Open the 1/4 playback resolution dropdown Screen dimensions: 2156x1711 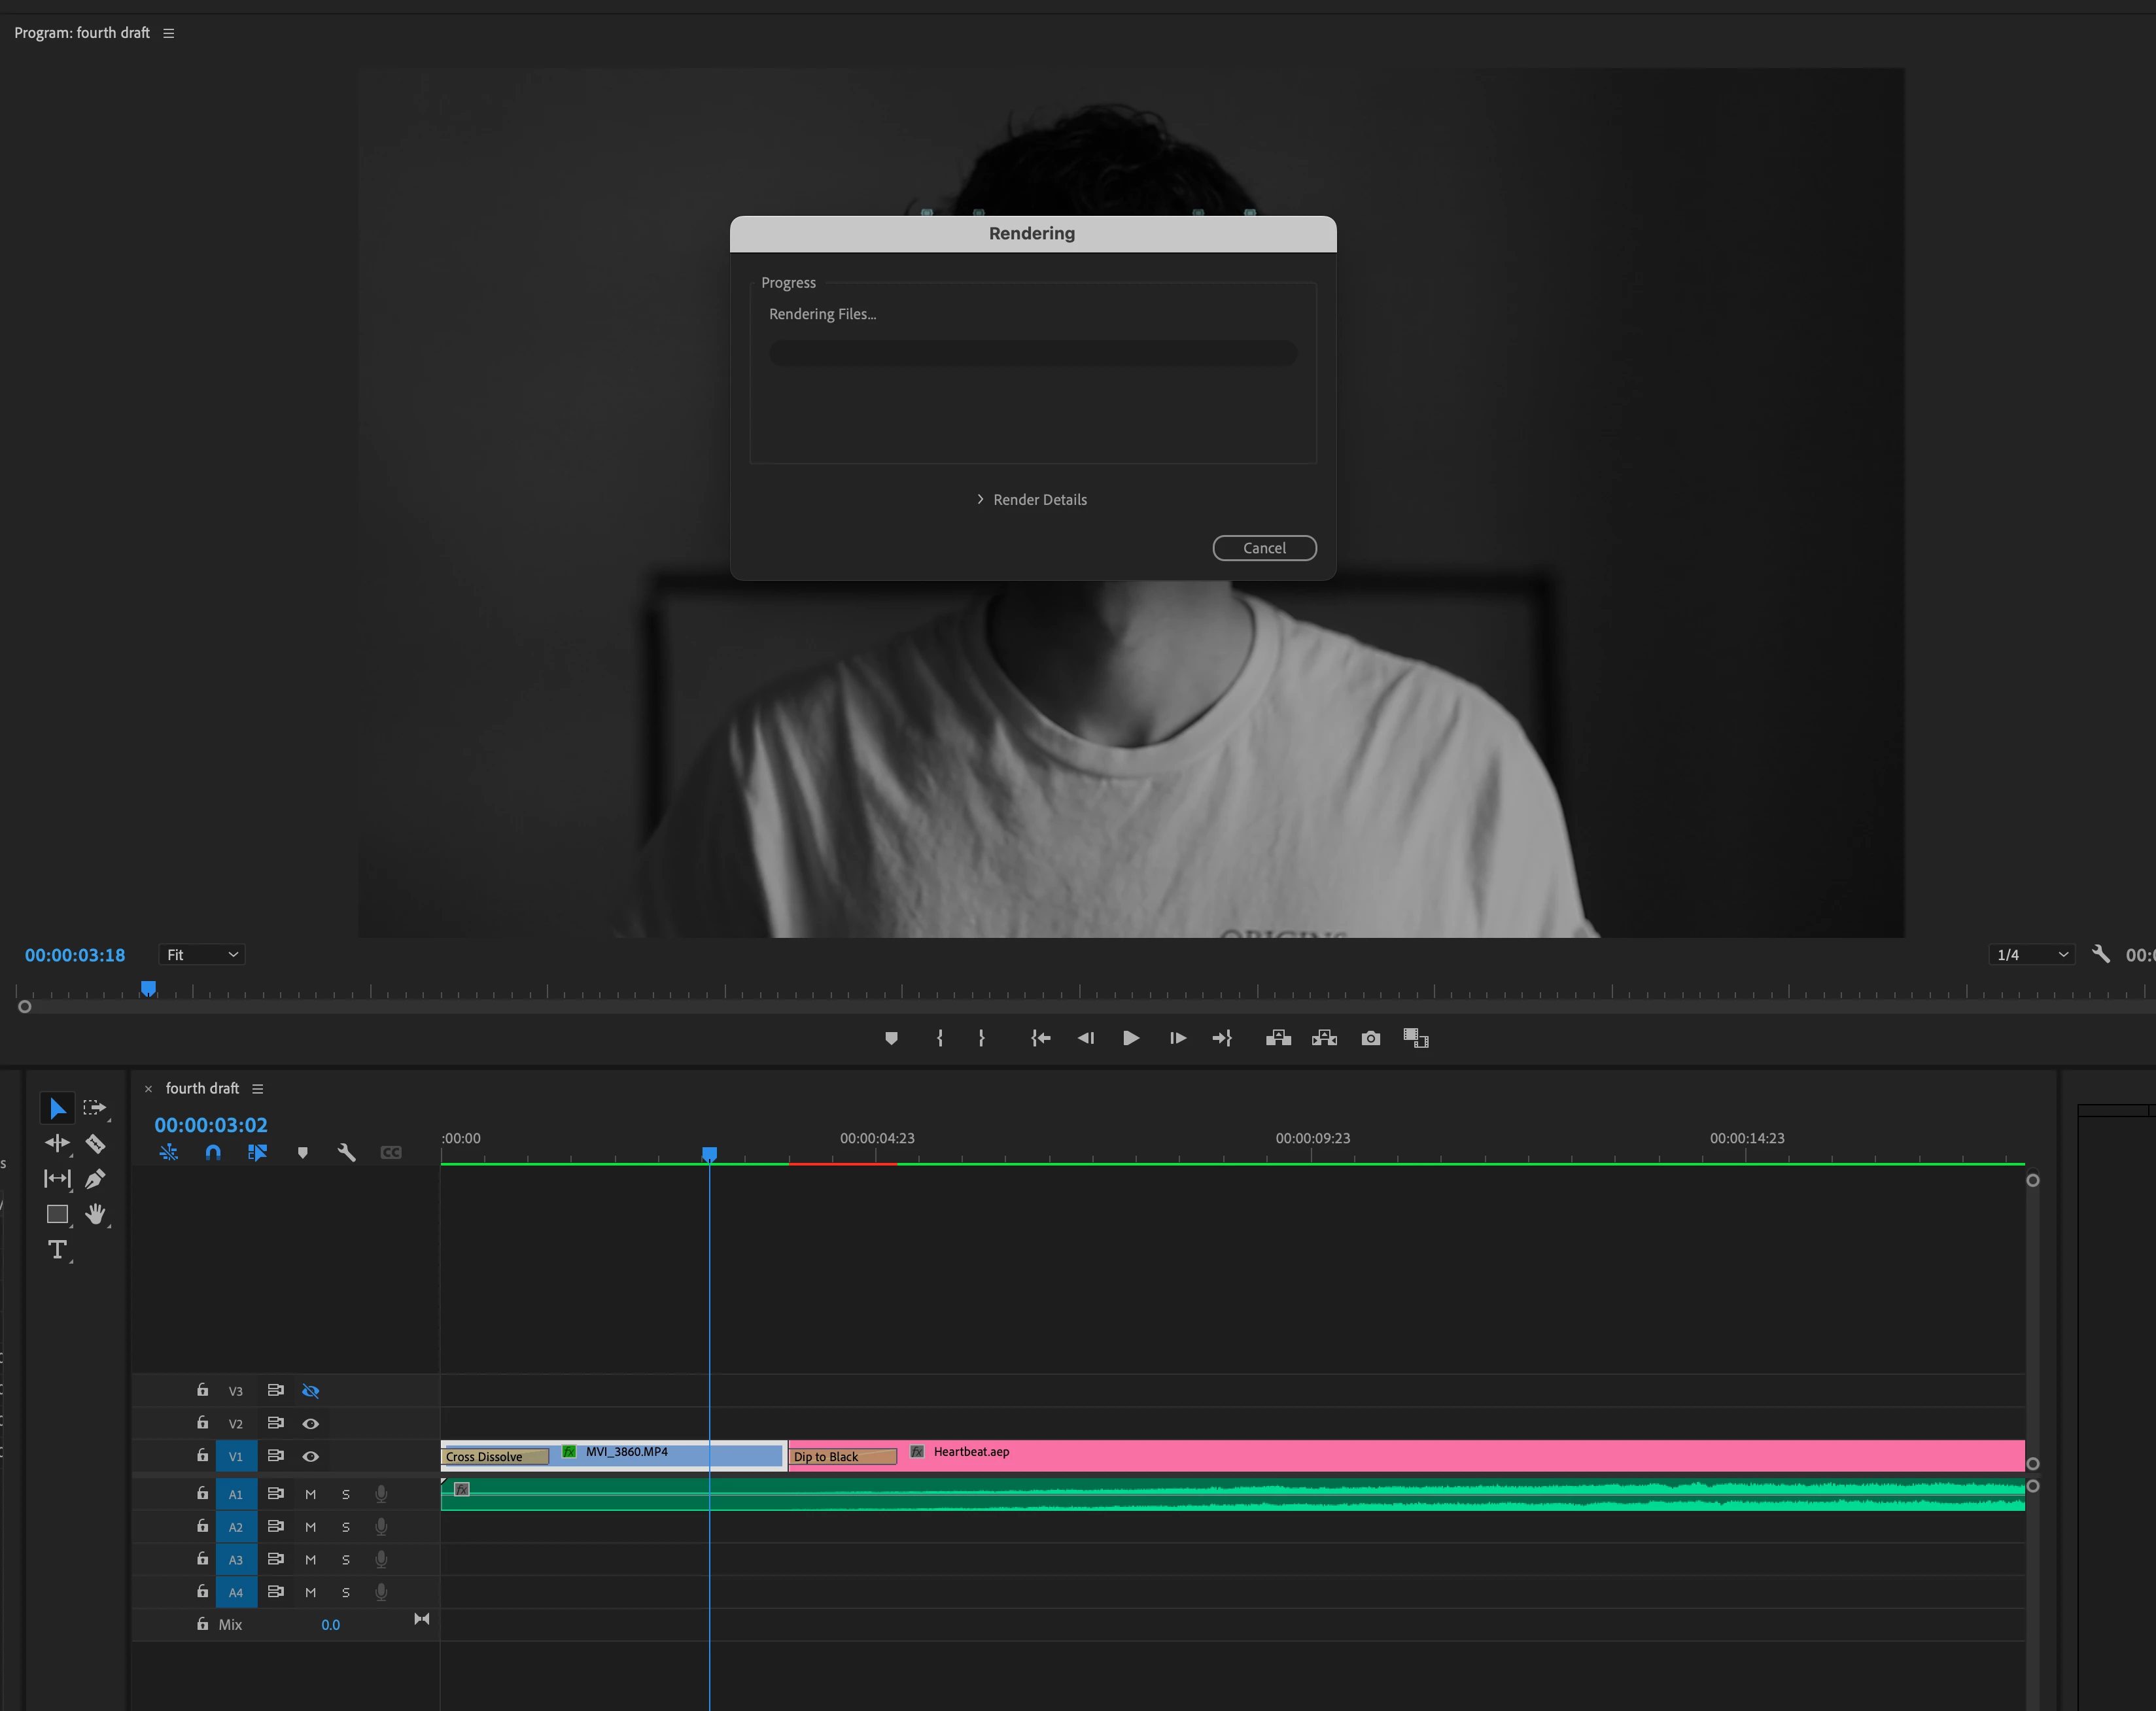[2031, 955]
